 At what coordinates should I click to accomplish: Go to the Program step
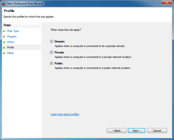coord(12,37)
